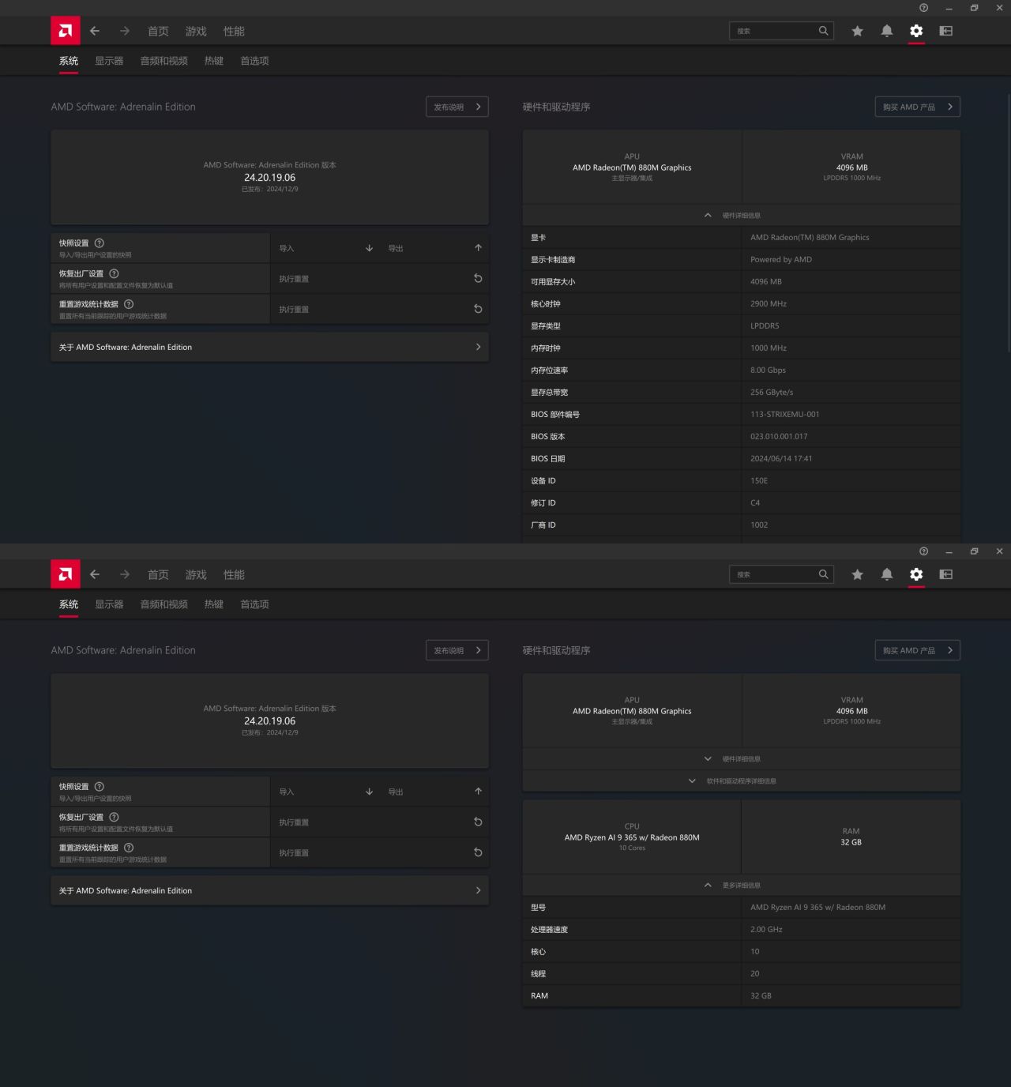Viewport: 1011px width, 1087px height.
Task: Click the 导出 up arrow in the lower window
Action: (478, 792)
